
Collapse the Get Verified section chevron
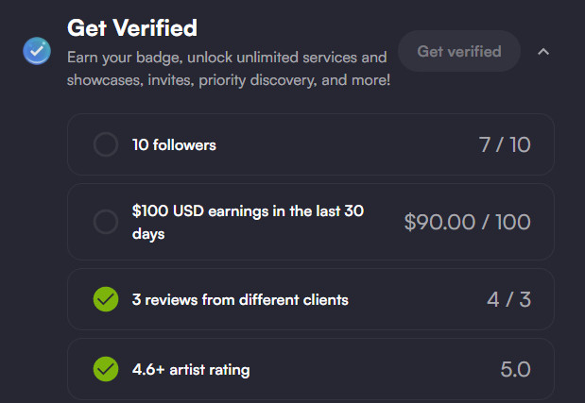click(x=543, y=52)
